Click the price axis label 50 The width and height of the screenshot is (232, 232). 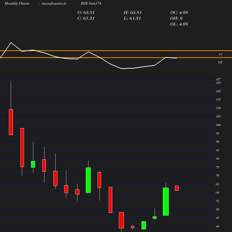coord(218,209)
